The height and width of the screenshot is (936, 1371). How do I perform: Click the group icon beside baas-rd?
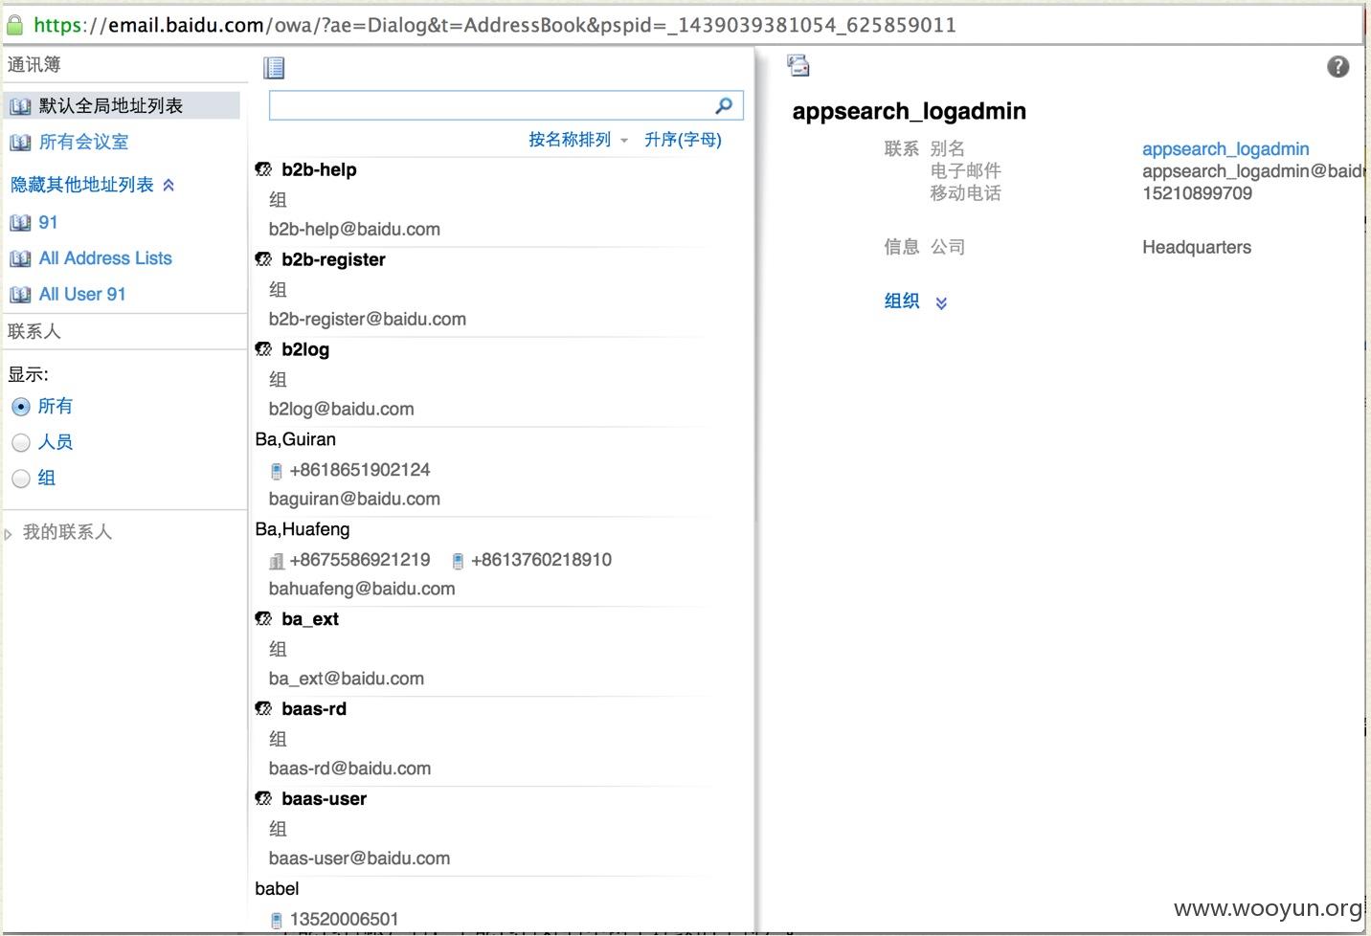264,709
